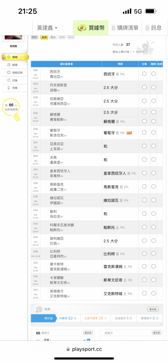The height and width of the screenshot is (363, 168).
Task: Open 遊戲紀錄 circle icon in sidebar
Action: 9,73
